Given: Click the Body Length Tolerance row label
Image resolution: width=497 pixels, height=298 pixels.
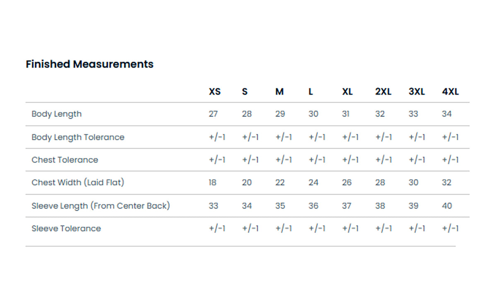Looking at the screenshot, I should click(78, 137).
